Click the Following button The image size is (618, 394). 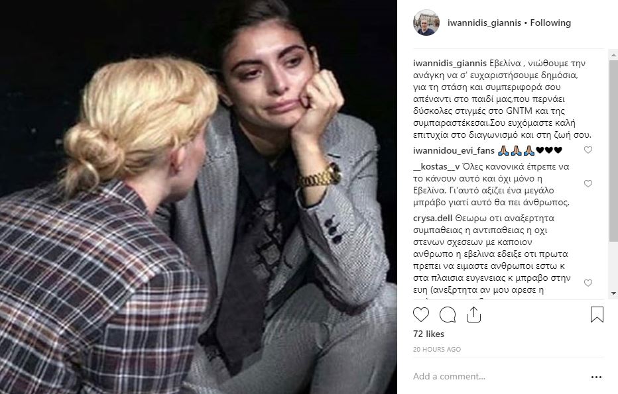point(550,23)
